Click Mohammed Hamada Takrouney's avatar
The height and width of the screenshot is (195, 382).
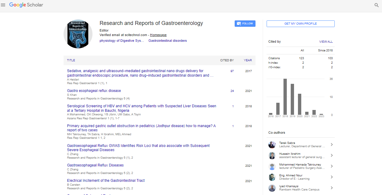coord(272,166)
